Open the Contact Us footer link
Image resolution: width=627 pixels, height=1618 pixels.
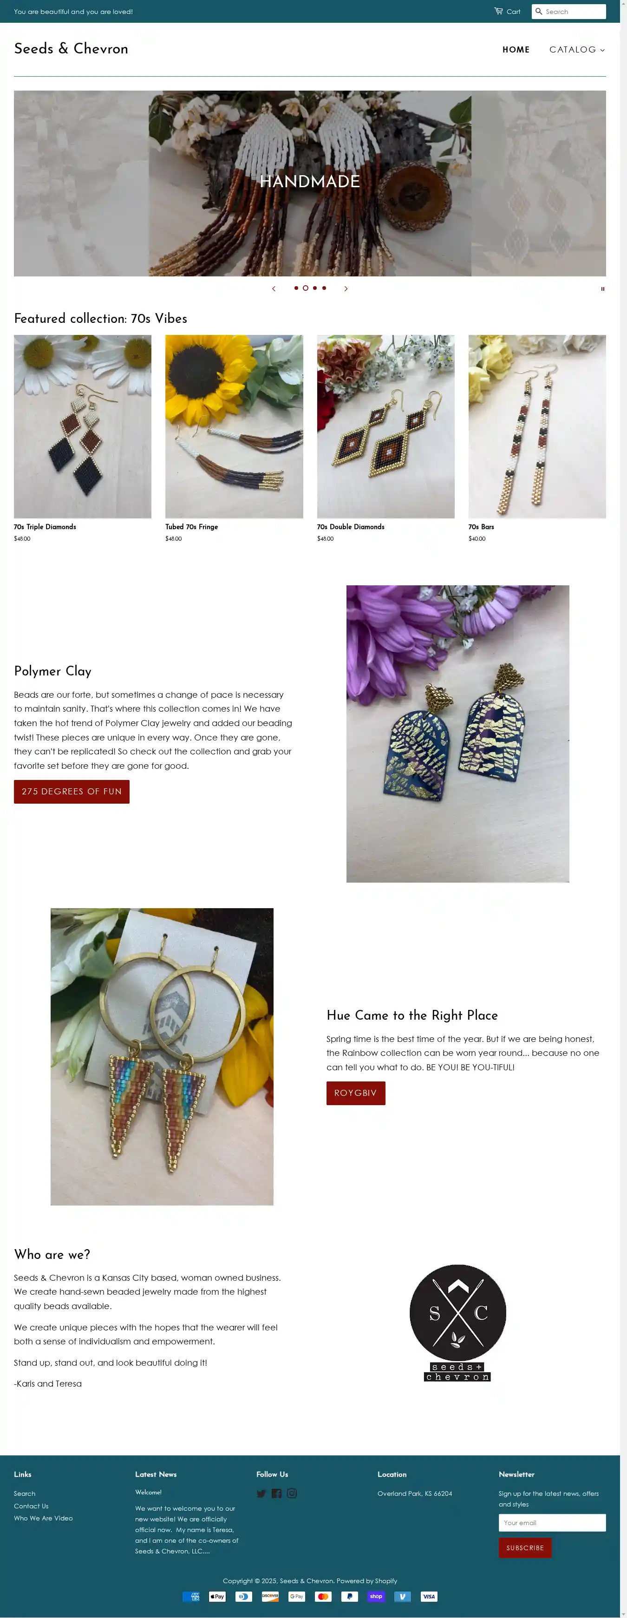32,1506
